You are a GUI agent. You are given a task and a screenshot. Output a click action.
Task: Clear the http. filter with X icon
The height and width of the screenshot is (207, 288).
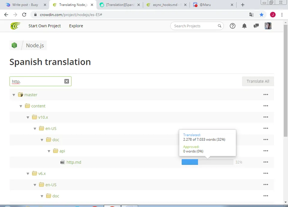click(67, 81)
